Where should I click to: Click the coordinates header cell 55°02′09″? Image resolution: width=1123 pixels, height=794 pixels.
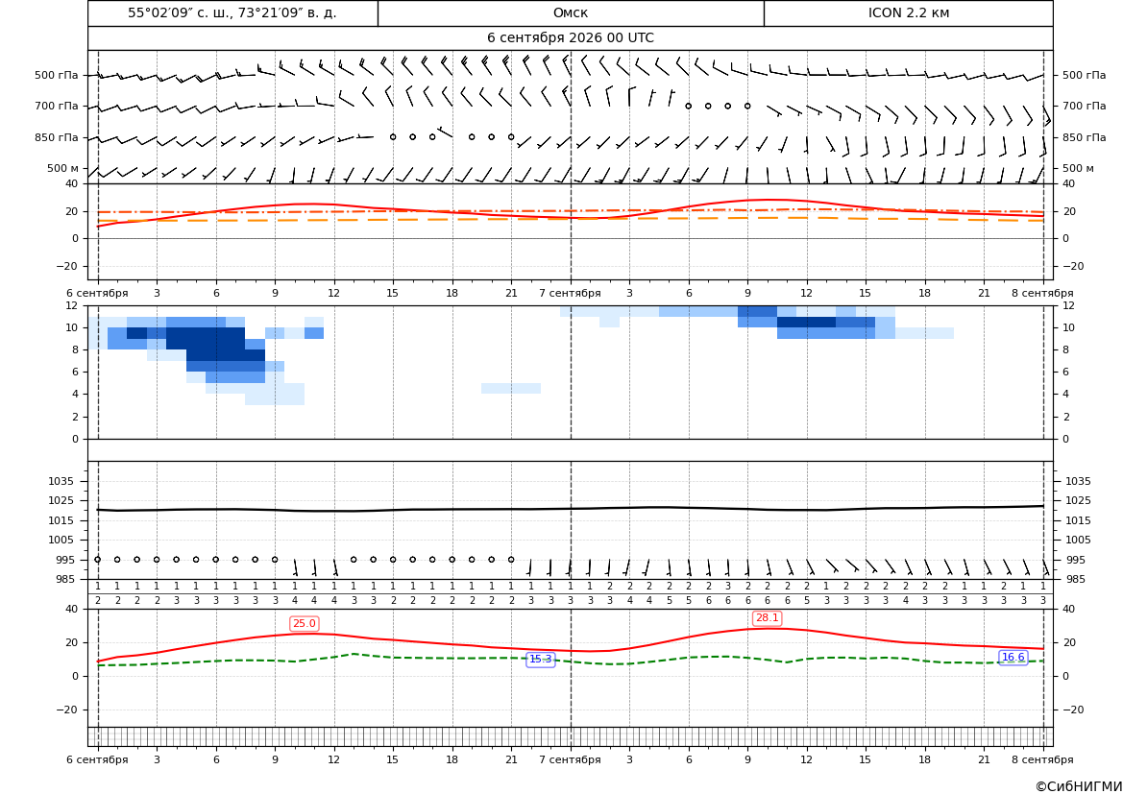[232, 12]
